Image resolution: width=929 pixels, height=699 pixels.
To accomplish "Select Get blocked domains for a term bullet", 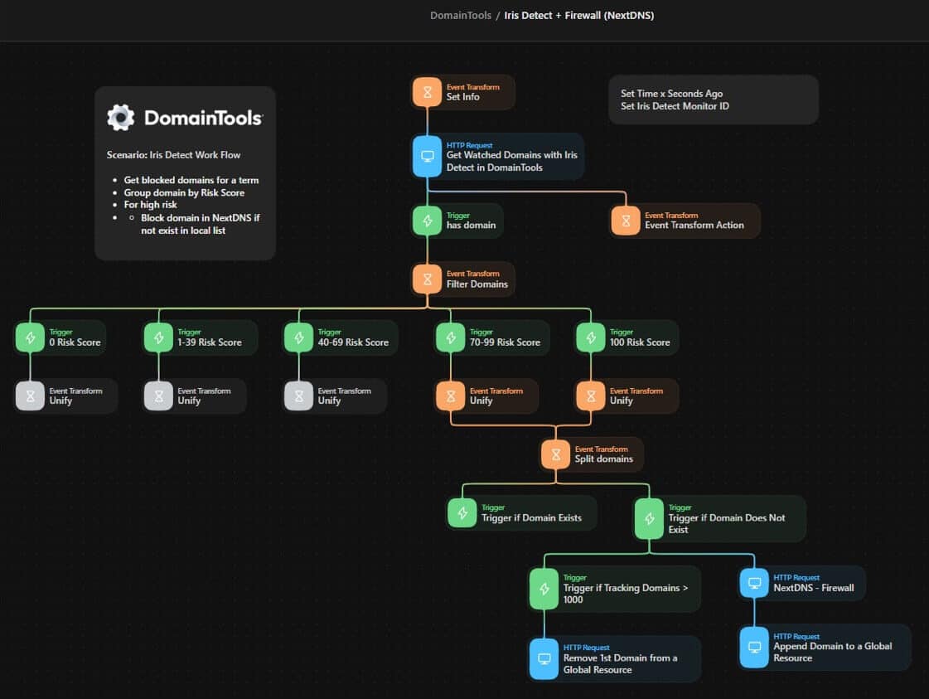I will click(191, 180).
